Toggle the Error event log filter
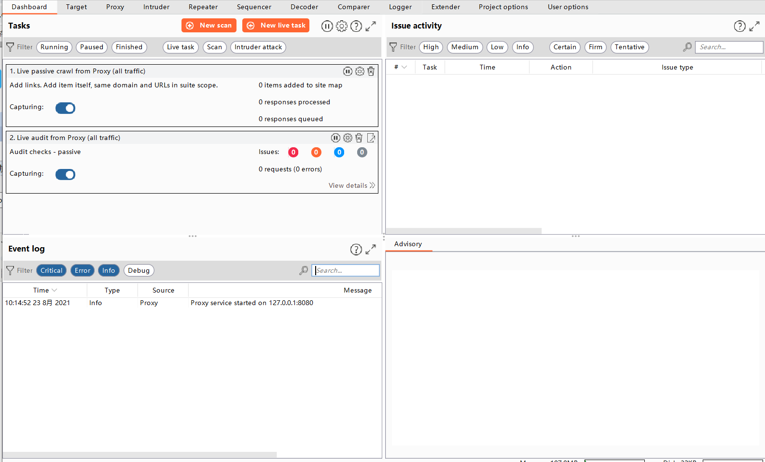Viewport: 765px width, 462px height. (83, 271)
